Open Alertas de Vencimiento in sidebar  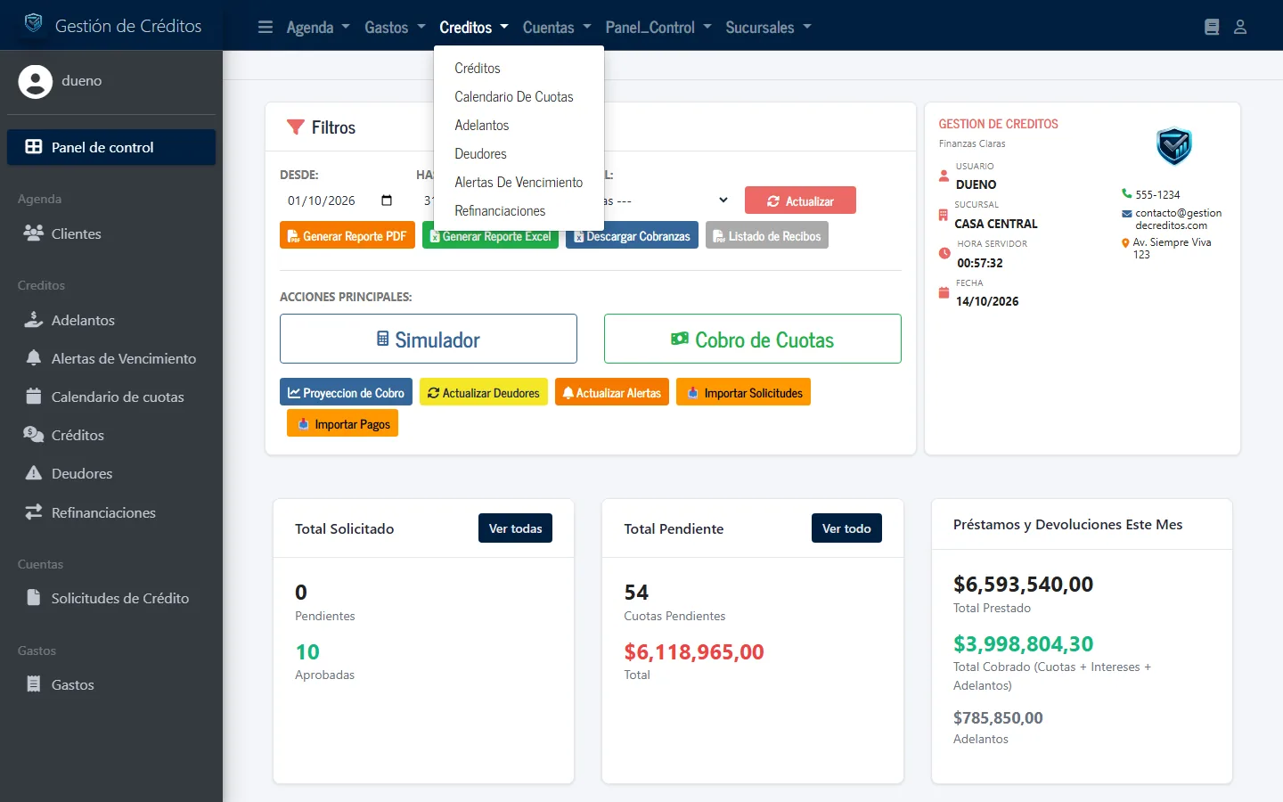(x=111, y=358)
